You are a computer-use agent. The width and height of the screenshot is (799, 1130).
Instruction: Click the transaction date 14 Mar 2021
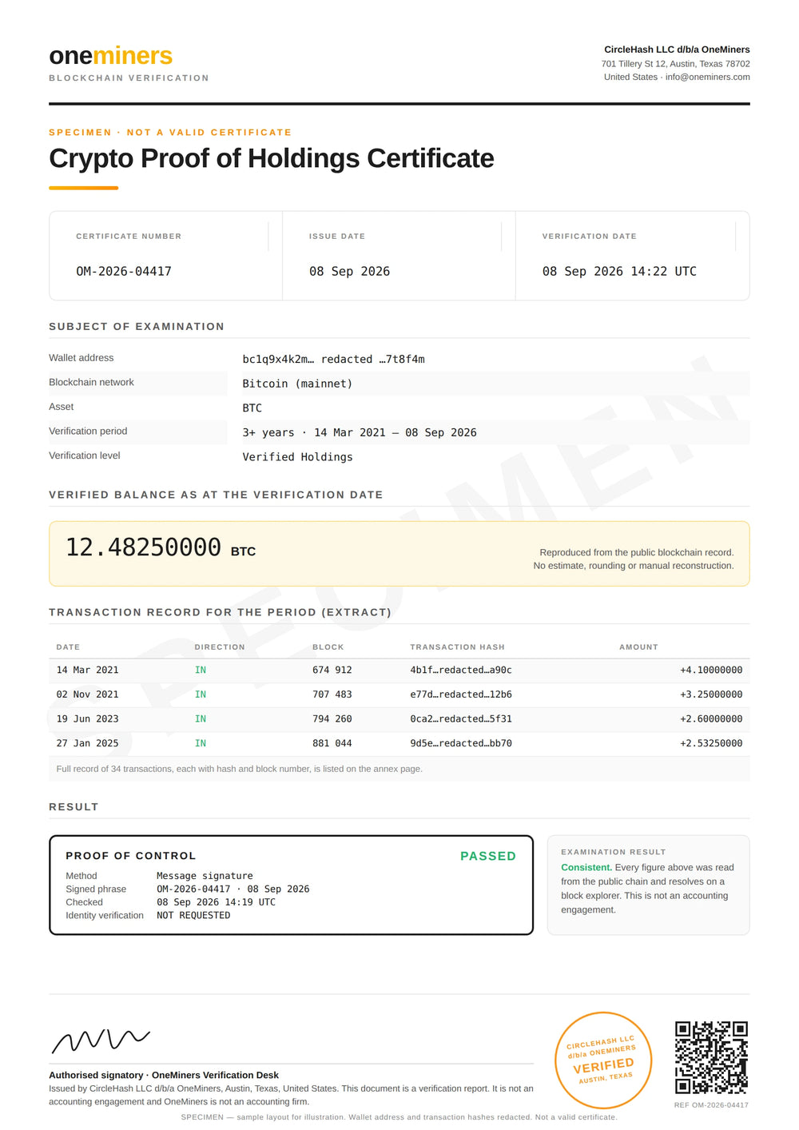(x=87, y=670)
